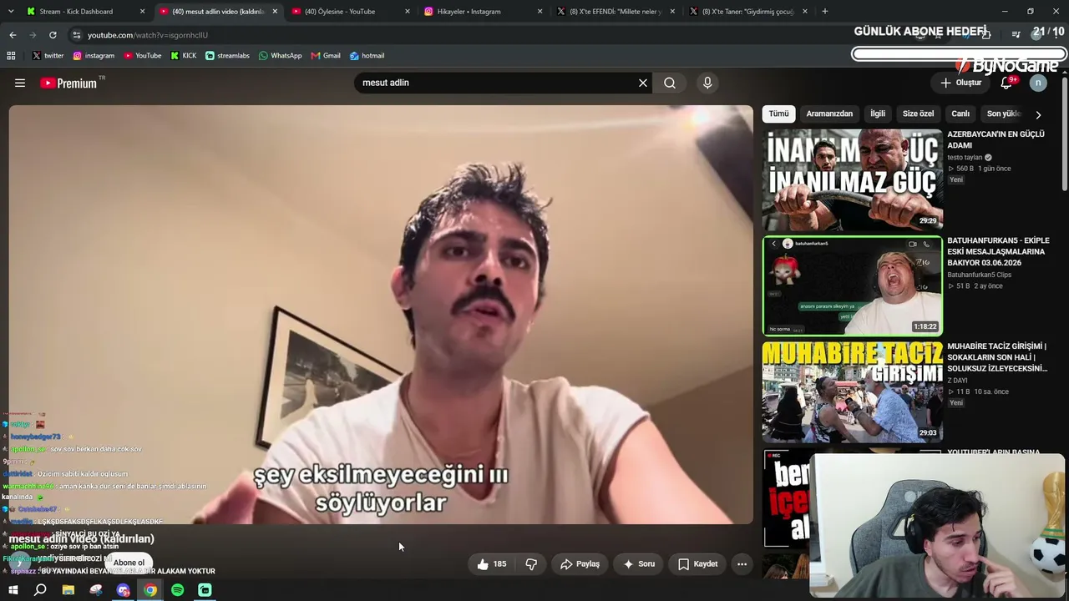Click the 1:18:22 Batuhanfurkan5 thumbnail

[x=853, y=285]
